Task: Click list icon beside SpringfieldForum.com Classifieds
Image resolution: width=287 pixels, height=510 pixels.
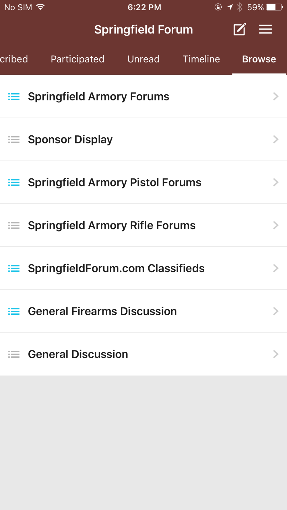Action: click(14, 268)
